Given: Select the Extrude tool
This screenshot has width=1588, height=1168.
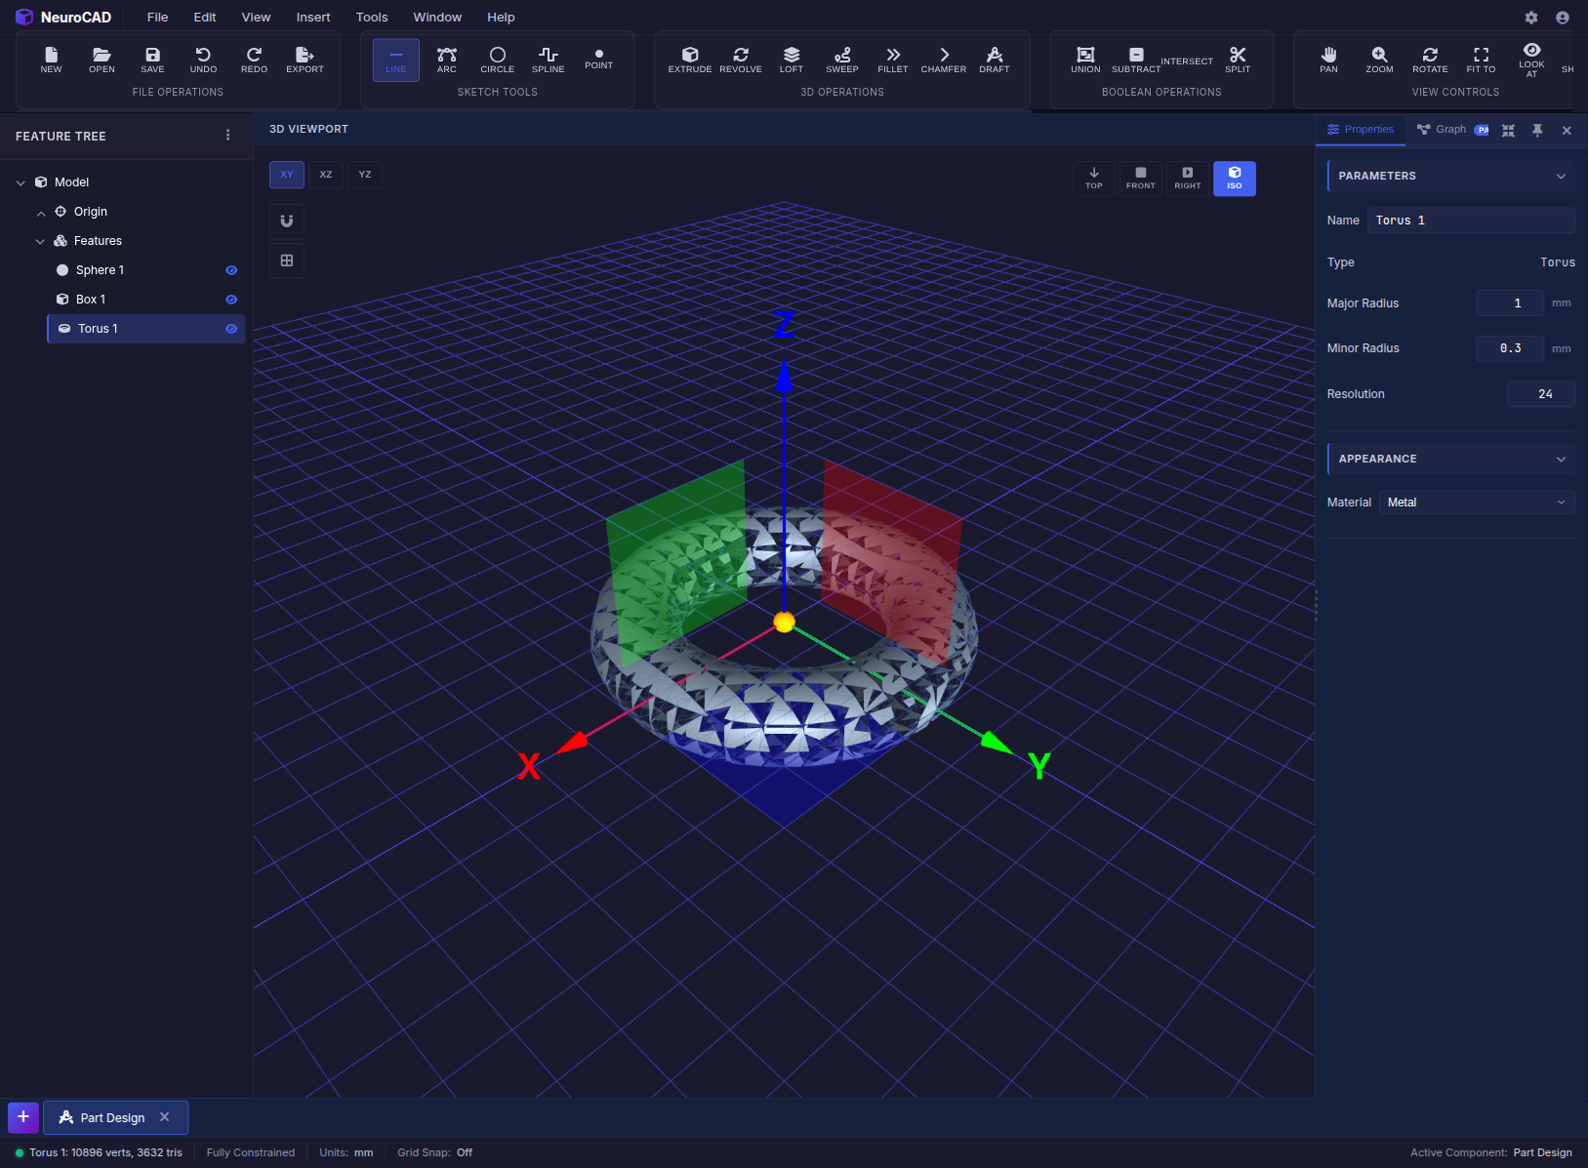Looking at the screenshot, I should 690,60.
